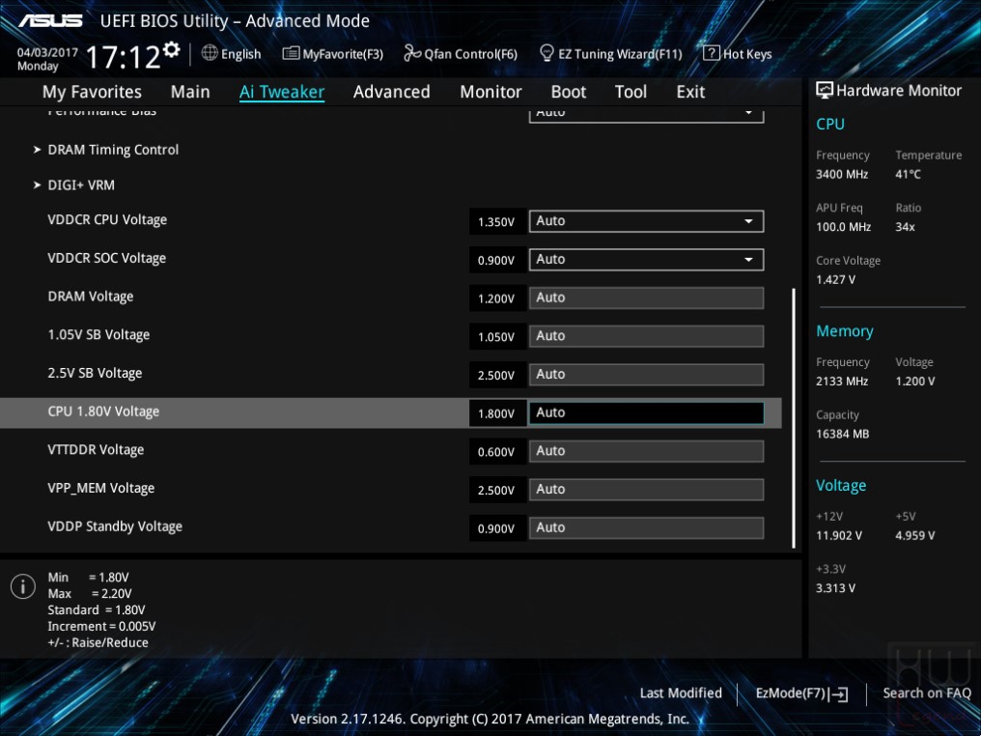This screenshot has width=981, height=736.
Task: Click the 41°C temperature reading
Action: [908, 175]
